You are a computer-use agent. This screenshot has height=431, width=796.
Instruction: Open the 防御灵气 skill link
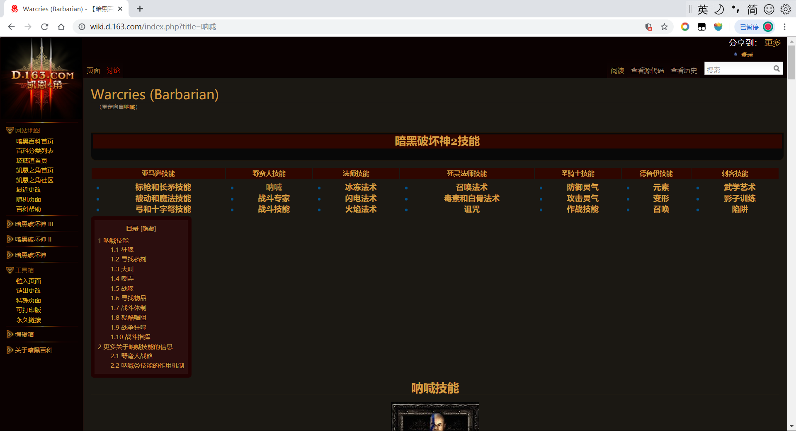tap(583, 187)
